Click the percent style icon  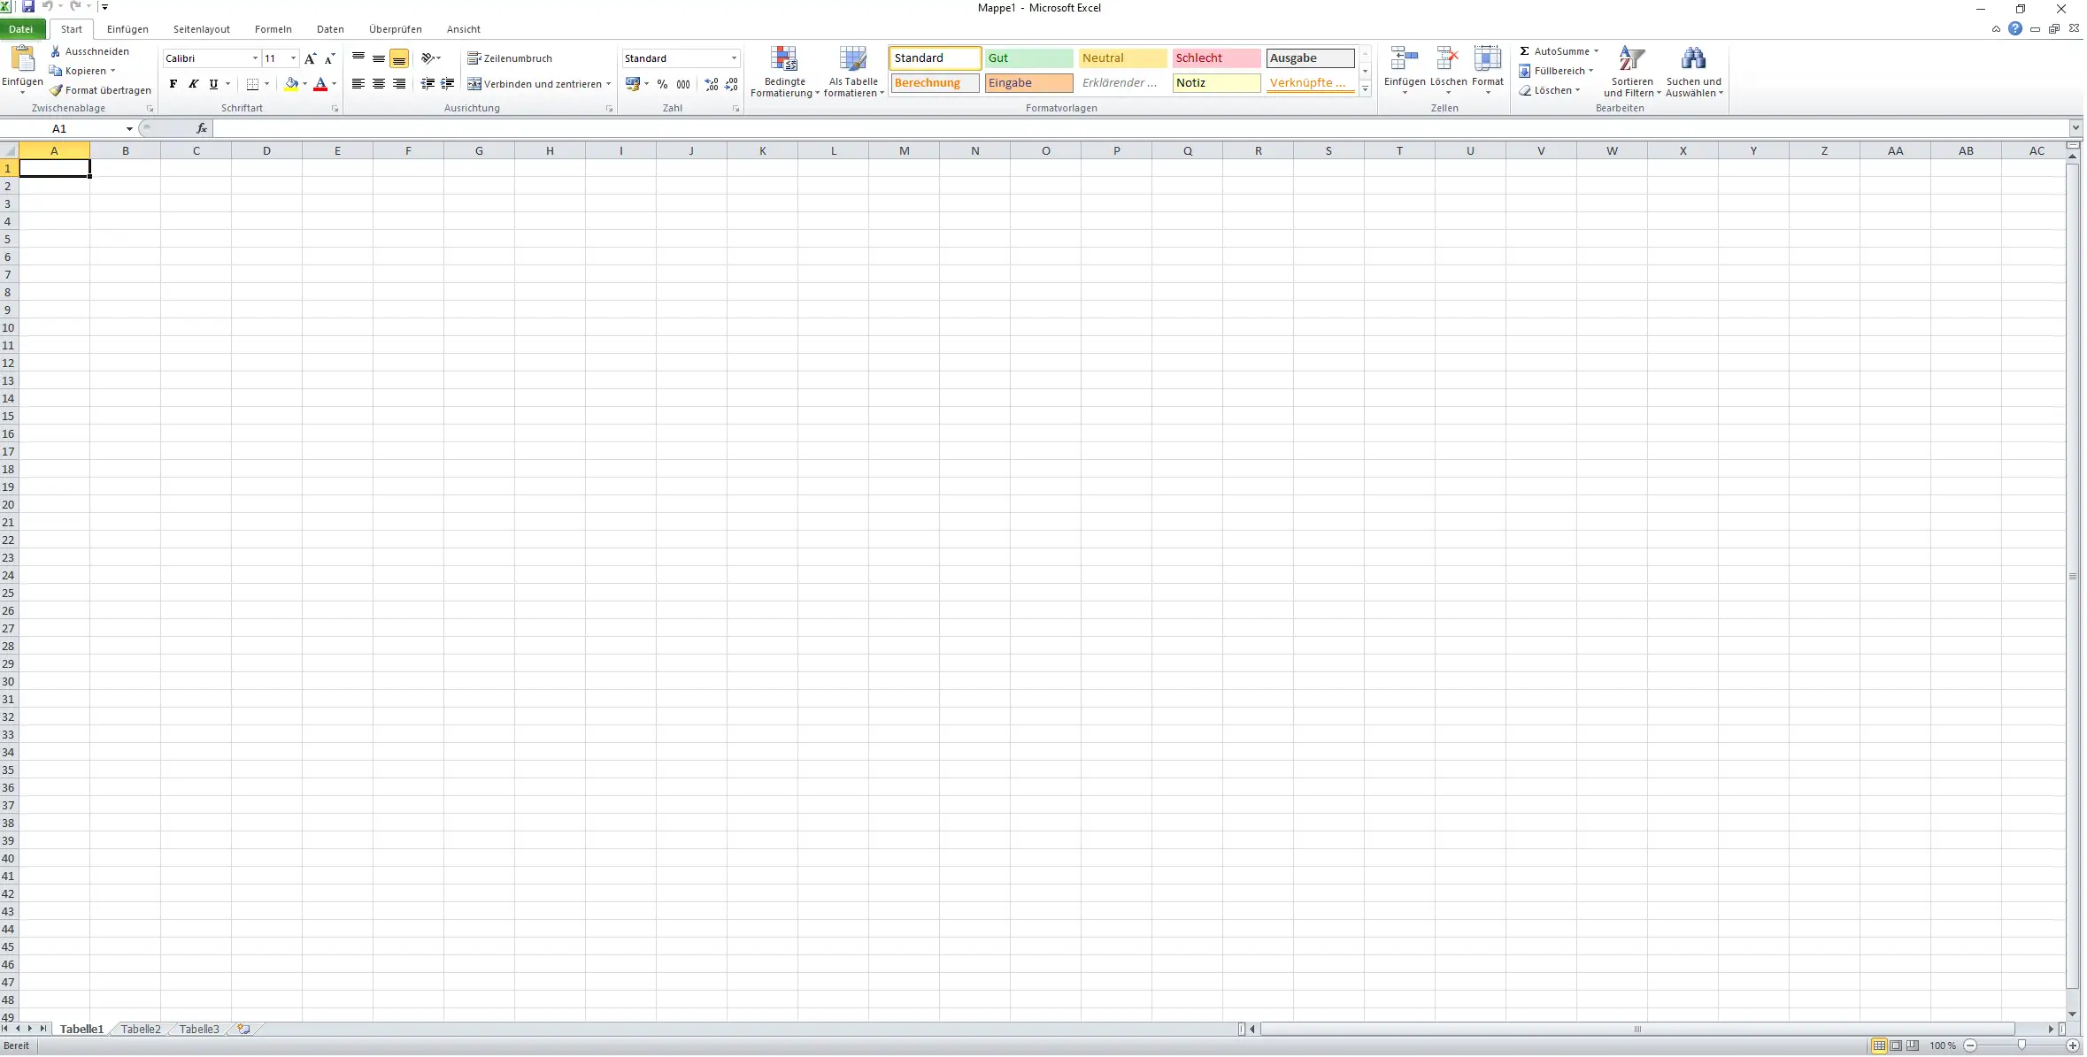pyautogui.click(x=662, y=84)
